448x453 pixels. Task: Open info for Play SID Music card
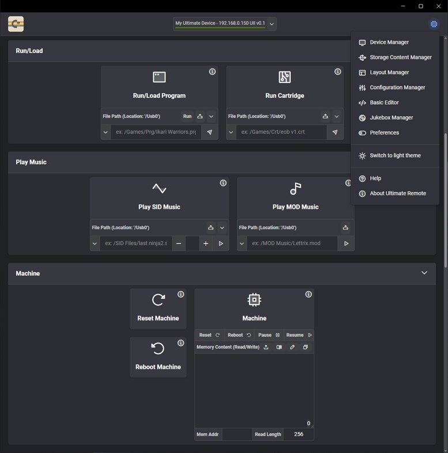[x=223, y=183]
